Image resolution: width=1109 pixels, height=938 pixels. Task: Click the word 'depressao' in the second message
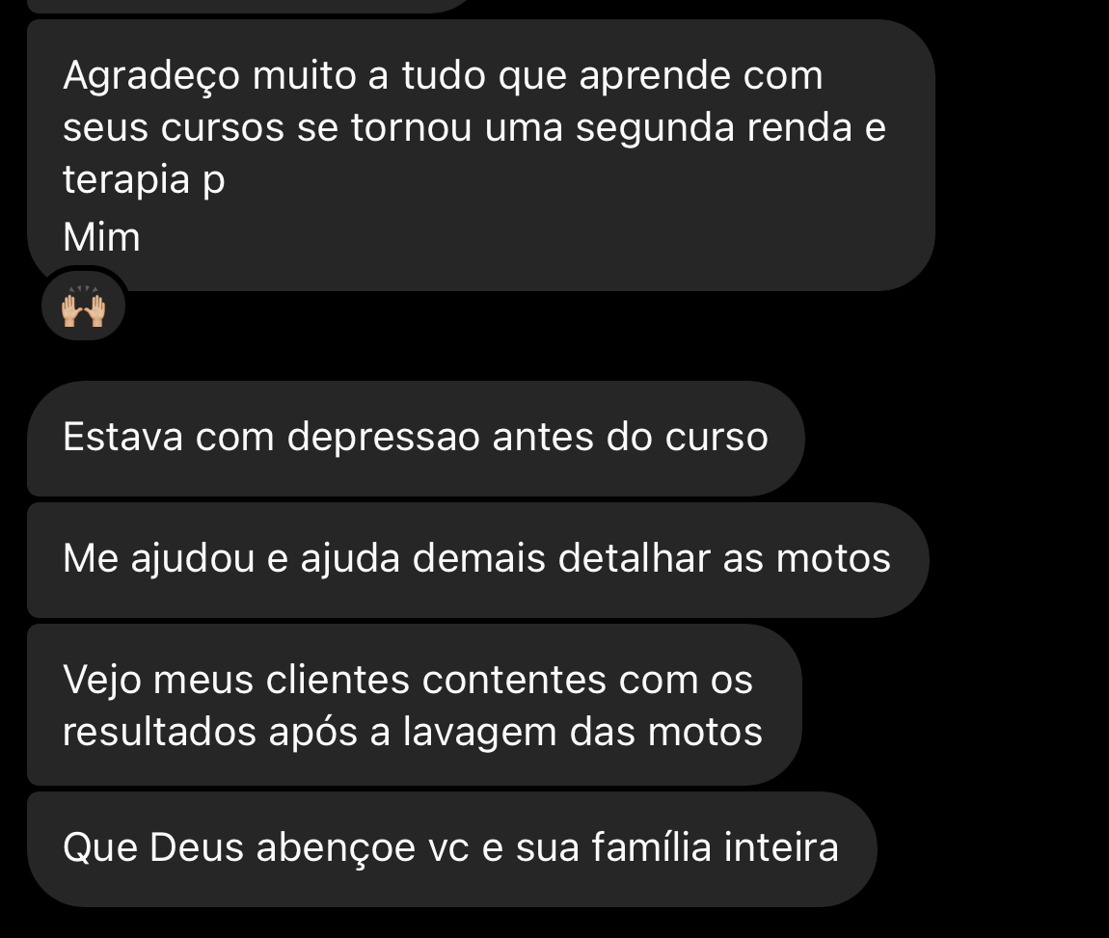point(384,439)
